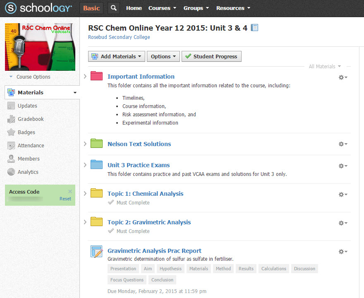Click the yellow Topic 1 folder icon
The image size is (364, 298).
click(96, 193)
